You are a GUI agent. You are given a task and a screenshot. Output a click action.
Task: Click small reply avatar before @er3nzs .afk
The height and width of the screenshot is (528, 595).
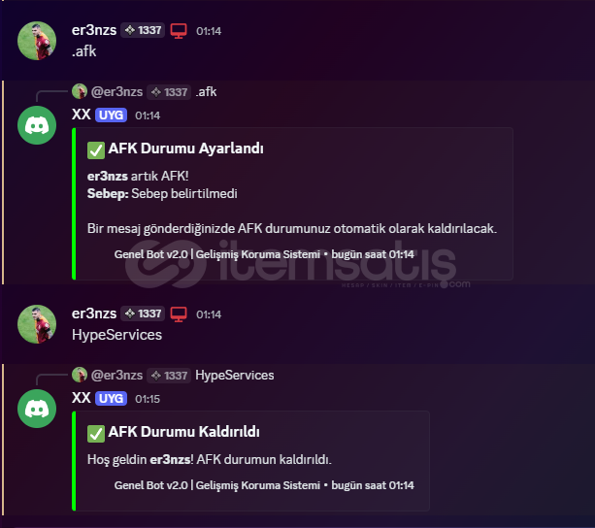tap(80, 91)
